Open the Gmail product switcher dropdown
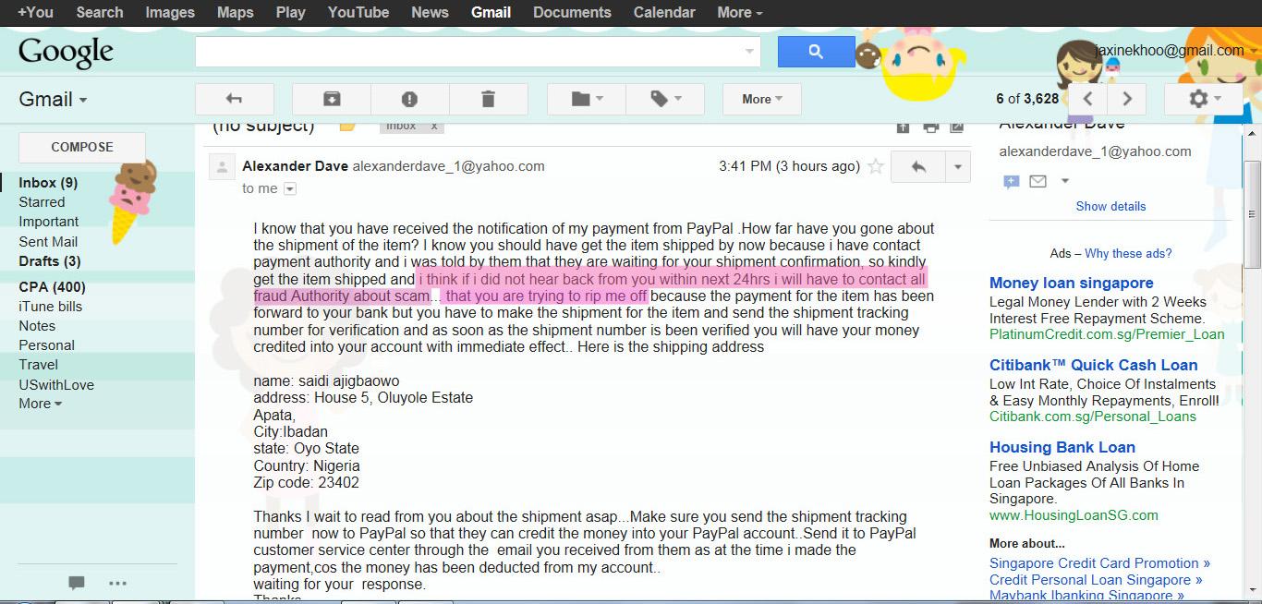The image size is (1262, 604). click(54, 99)
